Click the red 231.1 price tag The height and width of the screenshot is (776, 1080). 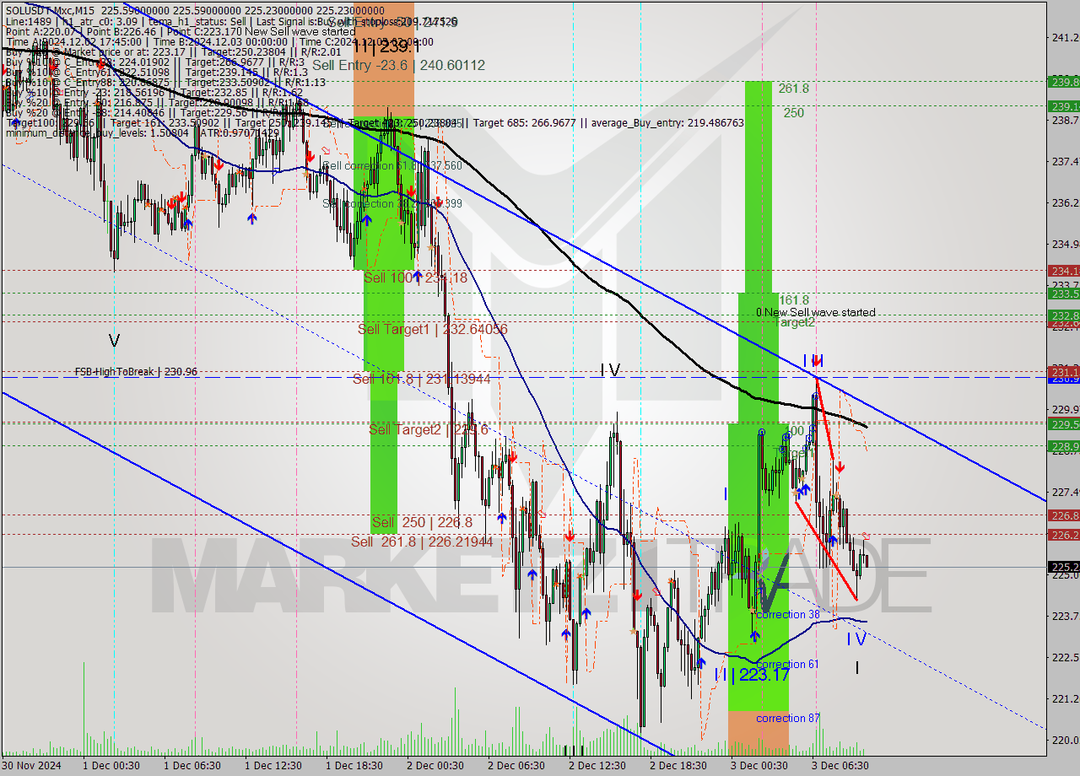[x=1063, y=372]
